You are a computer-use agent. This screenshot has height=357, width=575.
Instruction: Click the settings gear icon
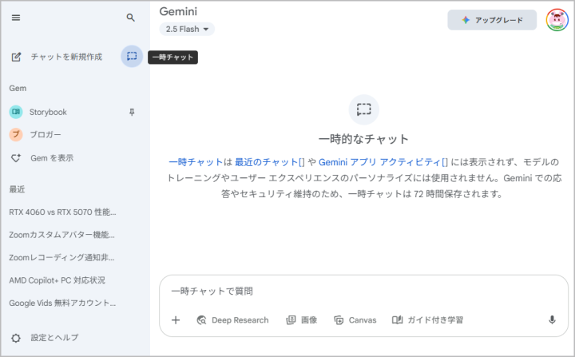pyautogui.click(x=16, y=338)
